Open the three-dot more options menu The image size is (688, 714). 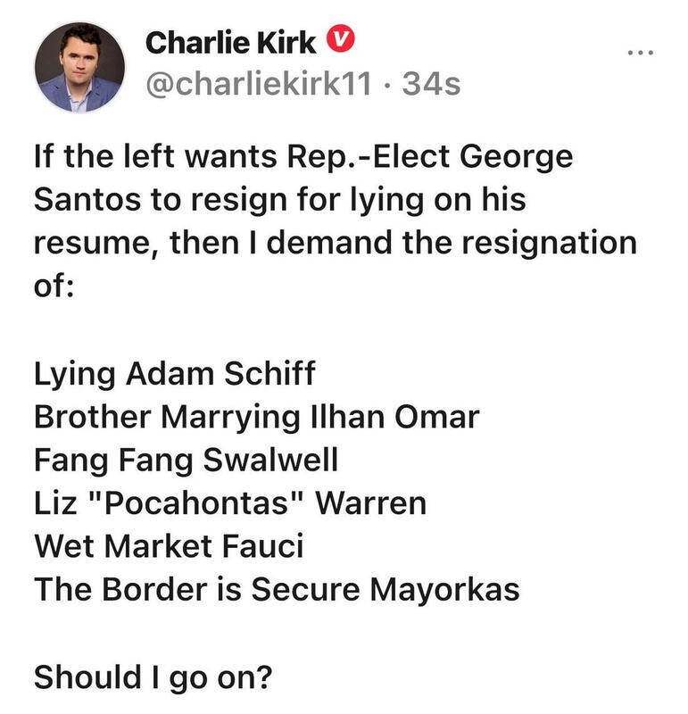[640, 53]
